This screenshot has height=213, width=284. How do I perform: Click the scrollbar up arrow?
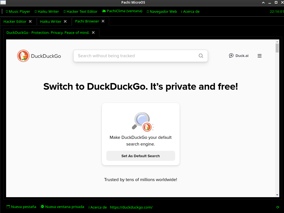point(277,42)
